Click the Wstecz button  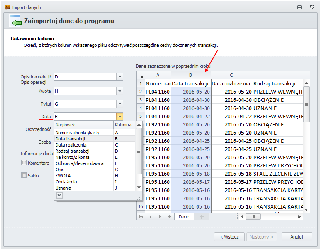coord(229,237)
